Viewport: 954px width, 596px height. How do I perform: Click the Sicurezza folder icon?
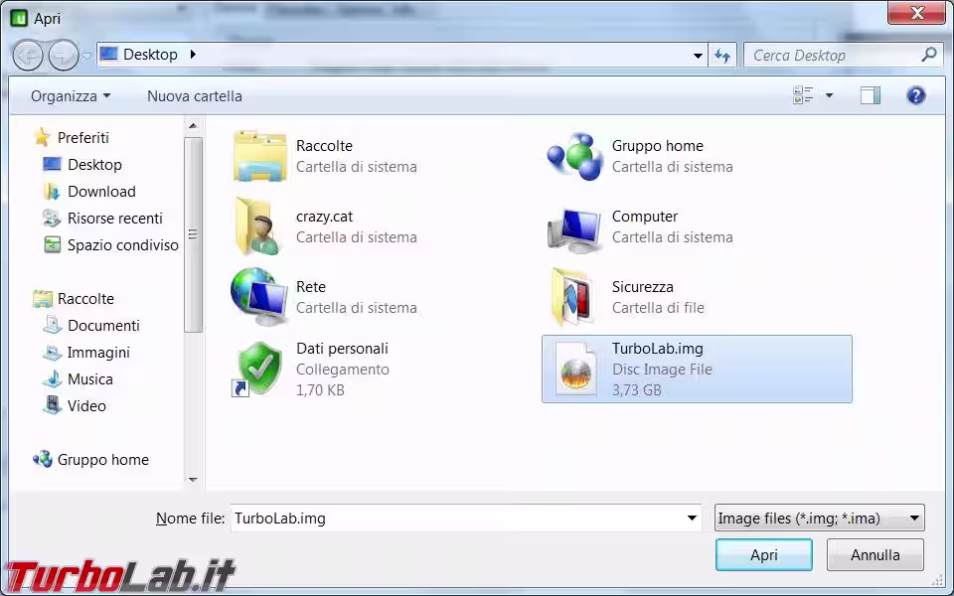tap(573, 297)
